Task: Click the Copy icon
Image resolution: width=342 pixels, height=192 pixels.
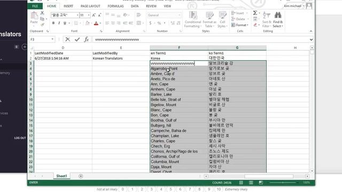Action: [42, 19]
